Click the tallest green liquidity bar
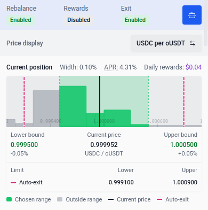Image resolution: width=208 pixels, height=210 pixels. pyautogui.click(x=73, y=106)
